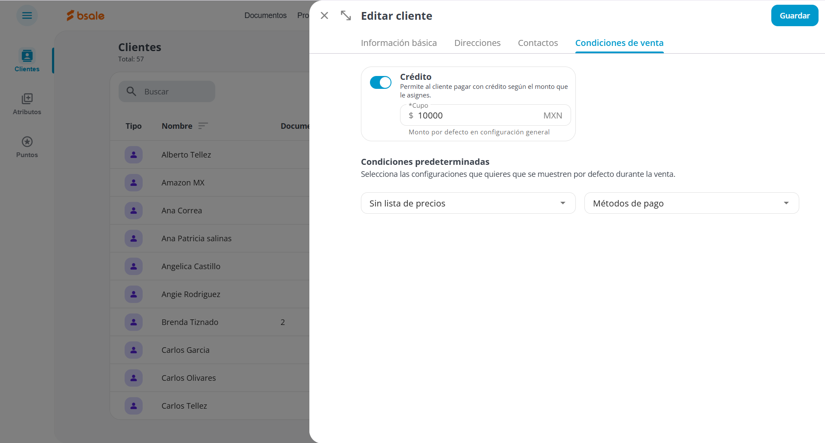Click person icon for Angie Rodriguez
The image size is (825, 443).
click(x=134, y=294)
